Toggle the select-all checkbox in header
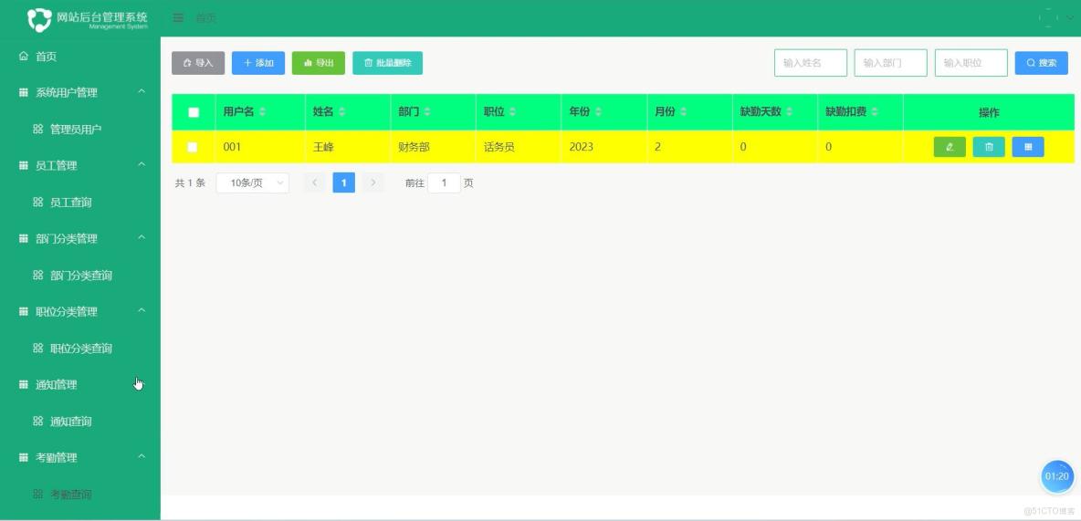 (194, 112)
